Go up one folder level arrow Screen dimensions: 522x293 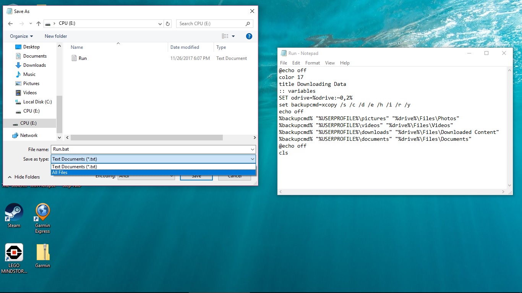(39, 24)
